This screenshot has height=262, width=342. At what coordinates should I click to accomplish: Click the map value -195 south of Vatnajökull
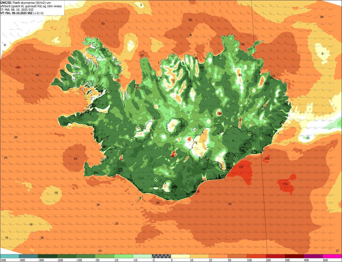pyautogui.click(x=204, y=169)
